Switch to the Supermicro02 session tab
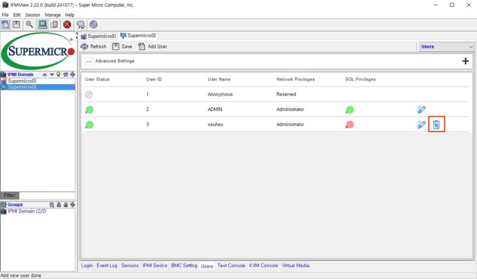 (x=138, y=35)
